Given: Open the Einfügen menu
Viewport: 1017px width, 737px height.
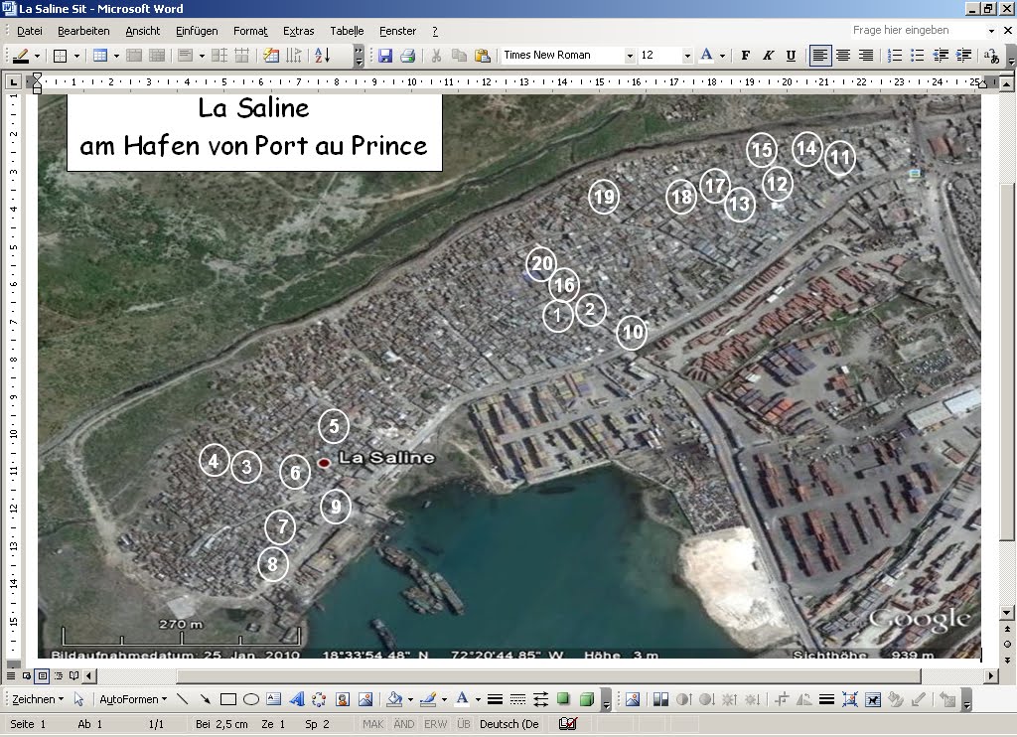Looking at the screenshot, I should [x=197, y=31].
